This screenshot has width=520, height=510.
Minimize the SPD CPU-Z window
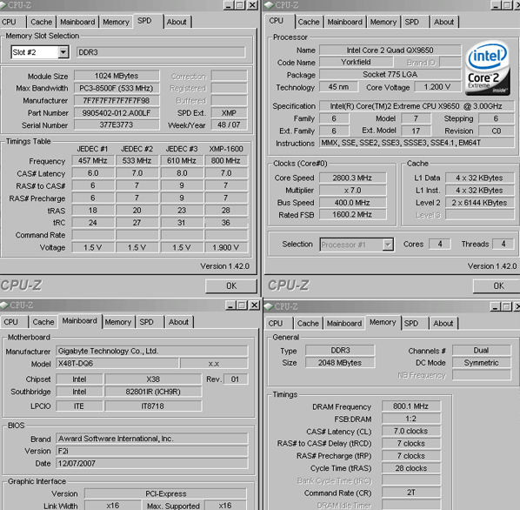pyautogui.click(x=228, y=5)
